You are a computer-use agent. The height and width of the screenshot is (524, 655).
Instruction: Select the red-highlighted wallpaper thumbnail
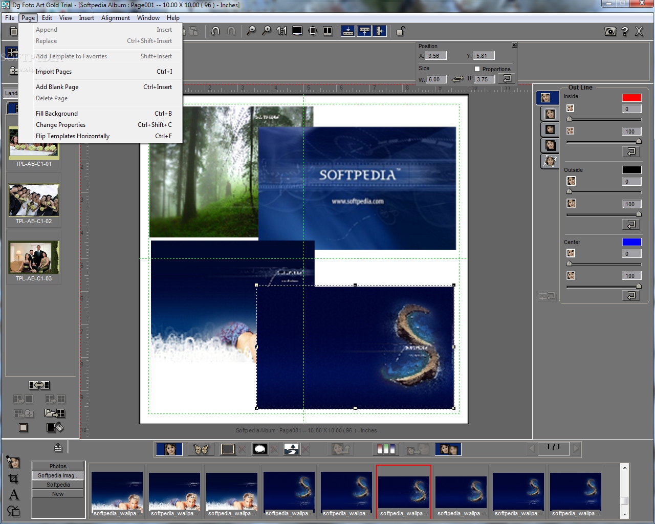403,491
